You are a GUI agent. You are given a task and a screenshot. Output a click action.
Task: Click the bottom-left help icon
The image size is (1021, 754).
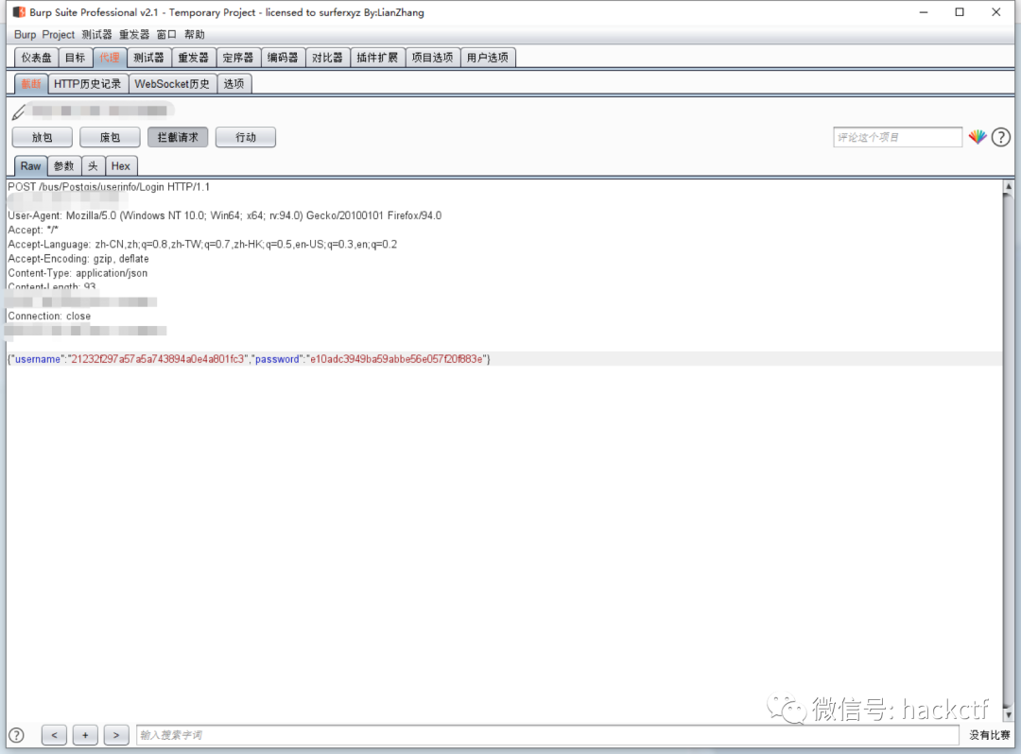(x=16, y=735)
